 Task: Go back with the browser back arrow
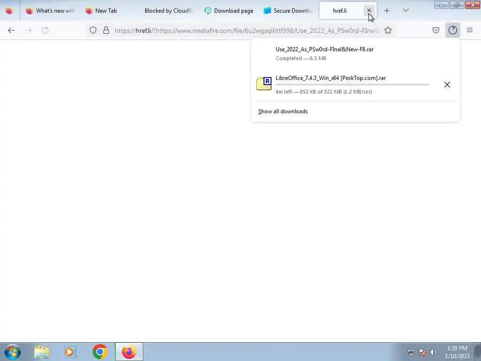[x=11, y=30]
